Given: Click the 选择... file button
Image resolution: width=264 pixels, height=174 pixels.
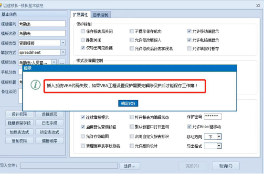Looking at the screenshot, I should pyautogui.click(x=130, y=166).
